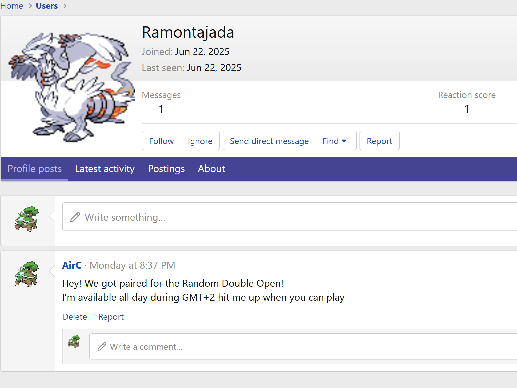Click the Torterra avatar beside Write something box
517x388 pixels.
27,218
